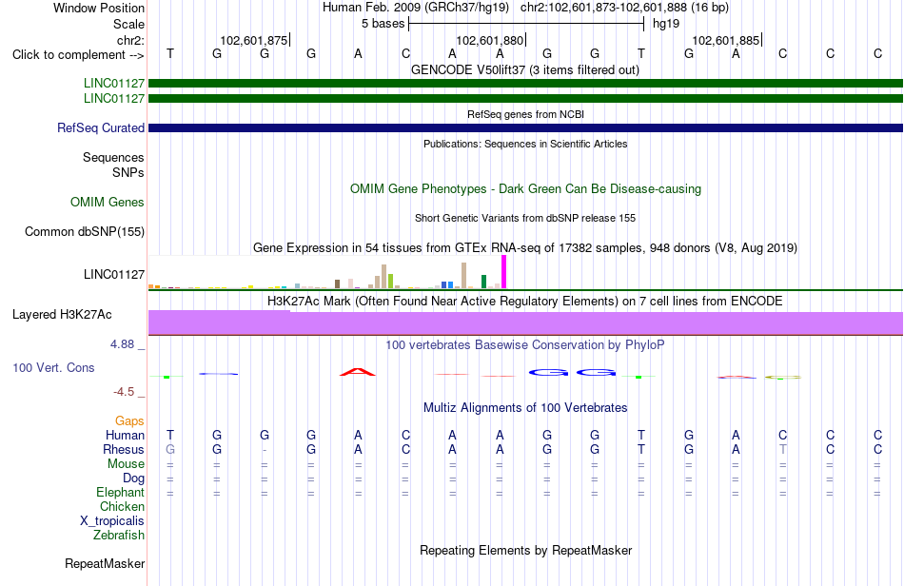Screen dimensions: 904x586
Task: Click the magenta GTEx expression bar
Action: tap(504, 272)
